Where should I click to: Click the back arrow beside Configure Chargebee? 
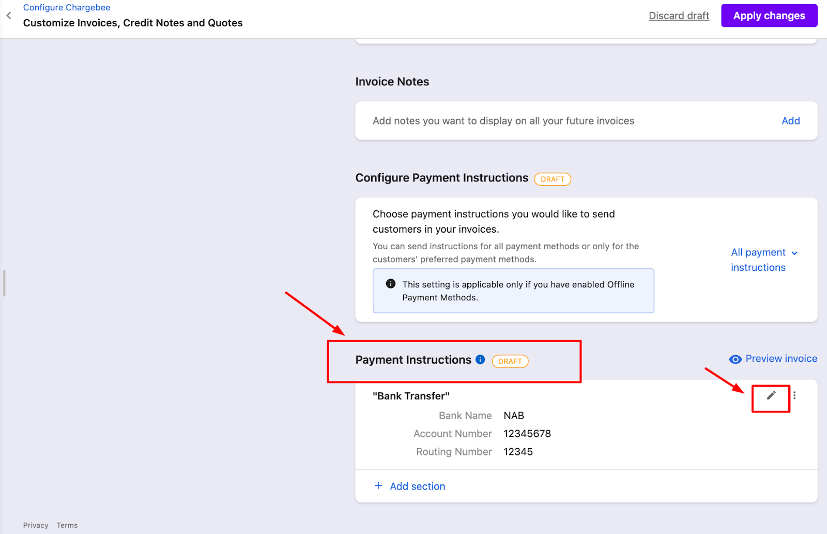(9, 16)
